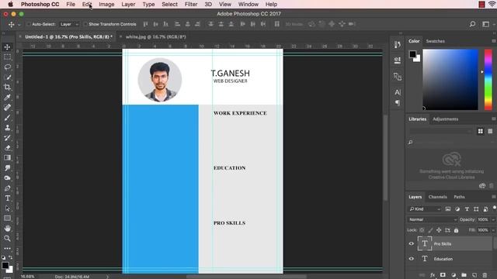The image size is (497, 279).
Task: Open the Character panel icon
Action: [x=398, y=92]
